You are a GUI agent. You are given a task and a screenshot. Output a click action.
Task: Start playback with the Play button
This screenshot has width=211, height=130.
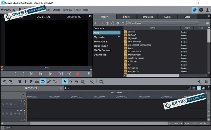point(51,74)
